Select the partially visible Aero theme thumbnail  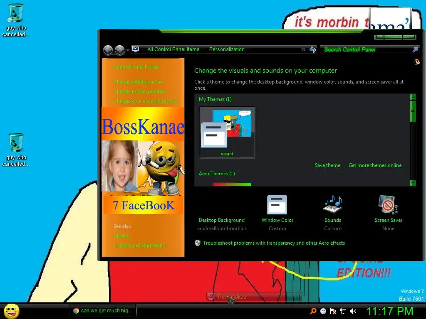tap(232, 184)
